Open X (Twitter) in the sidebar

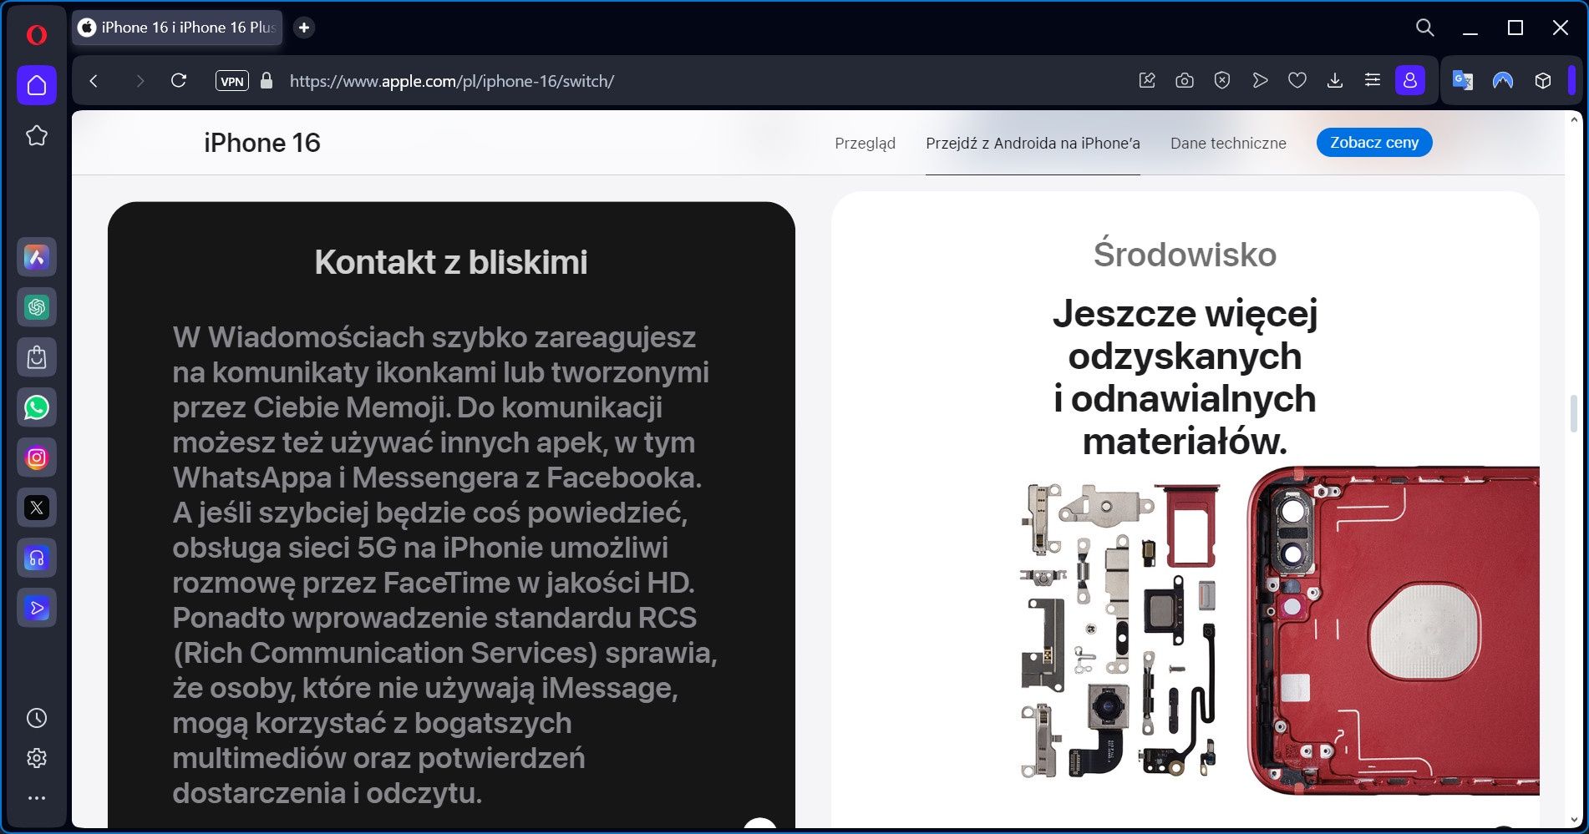37,508
